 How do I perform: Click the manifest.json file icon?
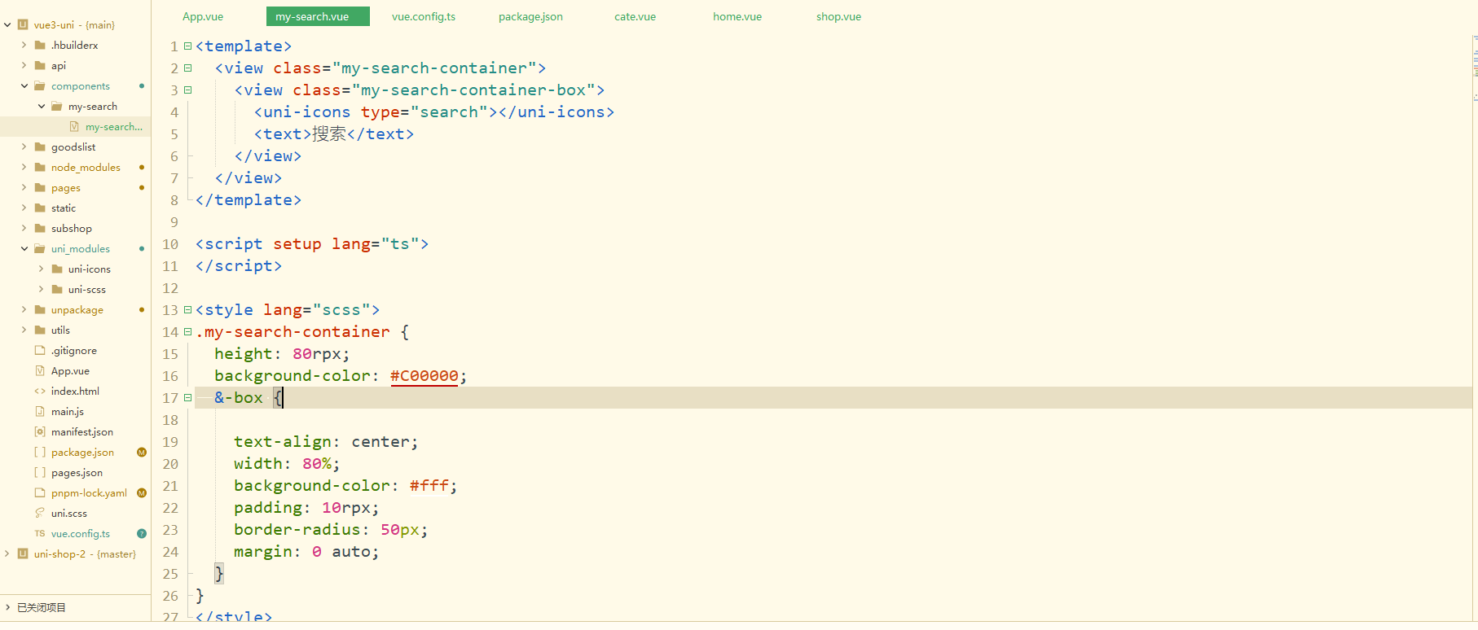[x=40, y=432]
